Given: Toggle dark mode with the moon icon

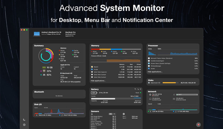Looking at the screenshot, I should 24,120.
